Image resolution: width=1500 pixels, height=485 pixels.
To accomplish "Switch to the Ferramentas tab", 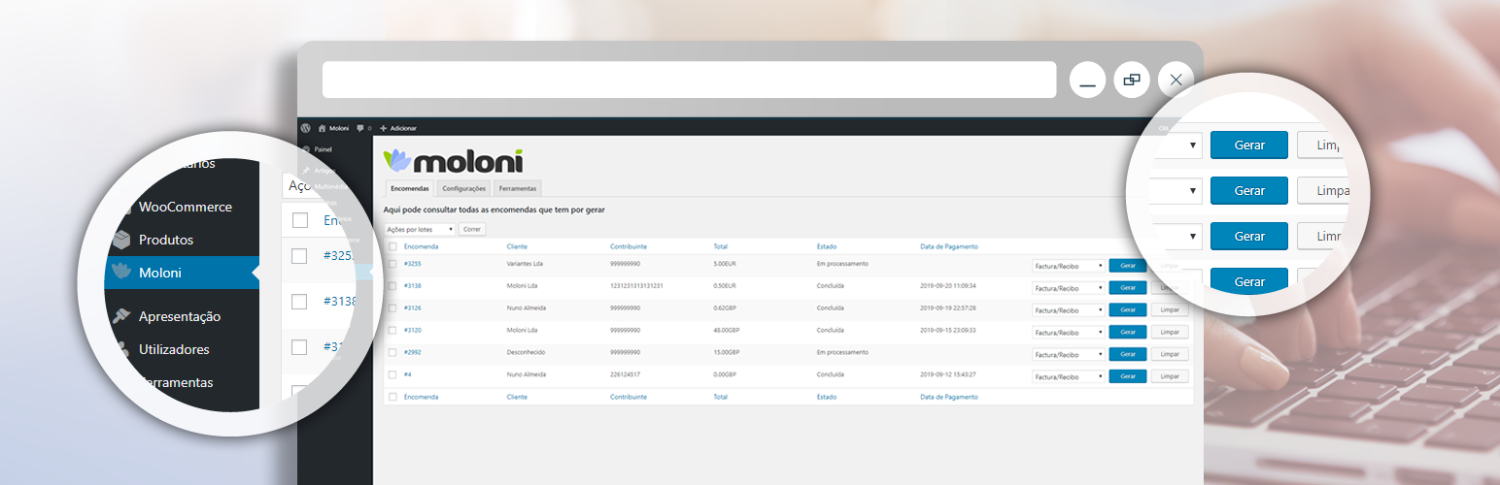I will (x=517, y=188).
